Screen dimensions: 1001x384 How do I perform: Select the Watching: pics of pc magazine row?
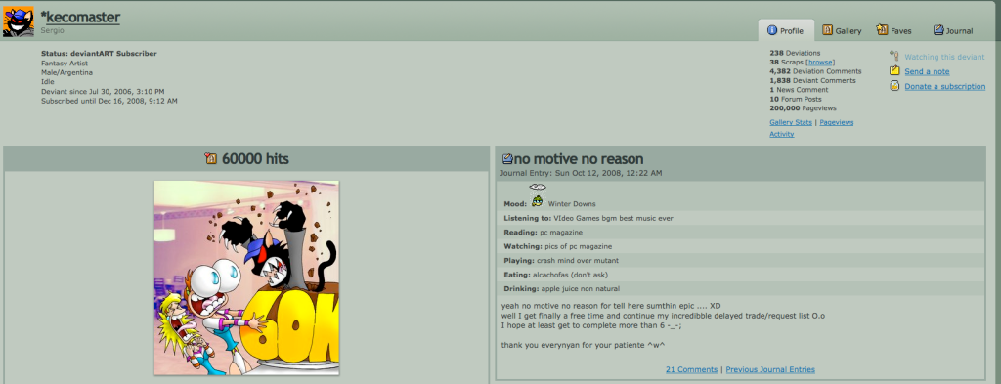(x=740, y=246)
